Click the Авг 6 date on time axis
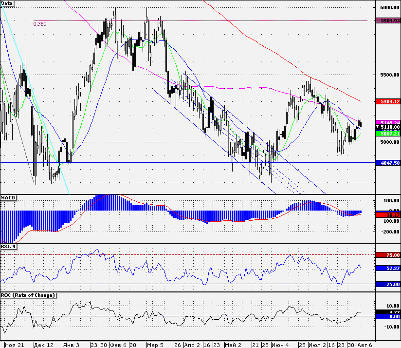 (365, 344)
